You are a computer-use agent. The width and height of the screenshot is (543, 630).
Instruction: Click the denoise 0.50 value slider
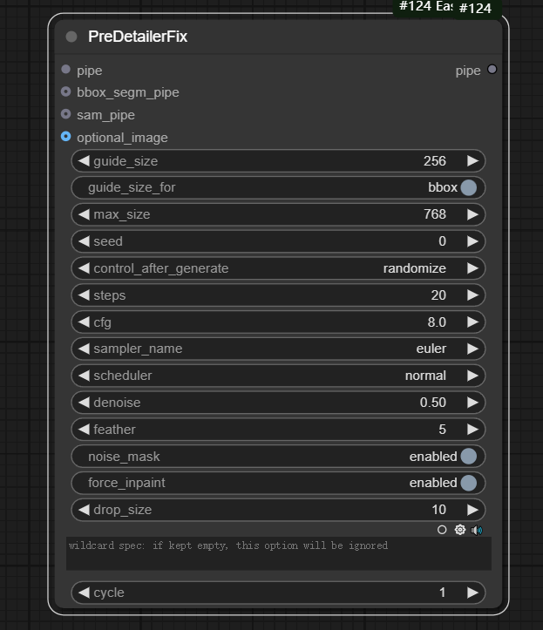pyautogui.click(x=277, y=403)
